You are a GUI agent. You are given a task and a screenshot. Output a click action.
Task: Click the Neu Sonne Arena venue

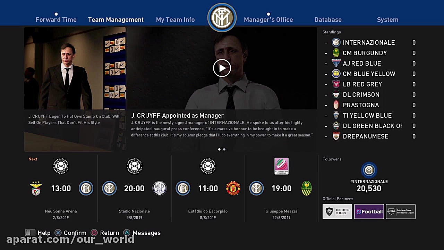pyautogui.click(x=61, y=211)
